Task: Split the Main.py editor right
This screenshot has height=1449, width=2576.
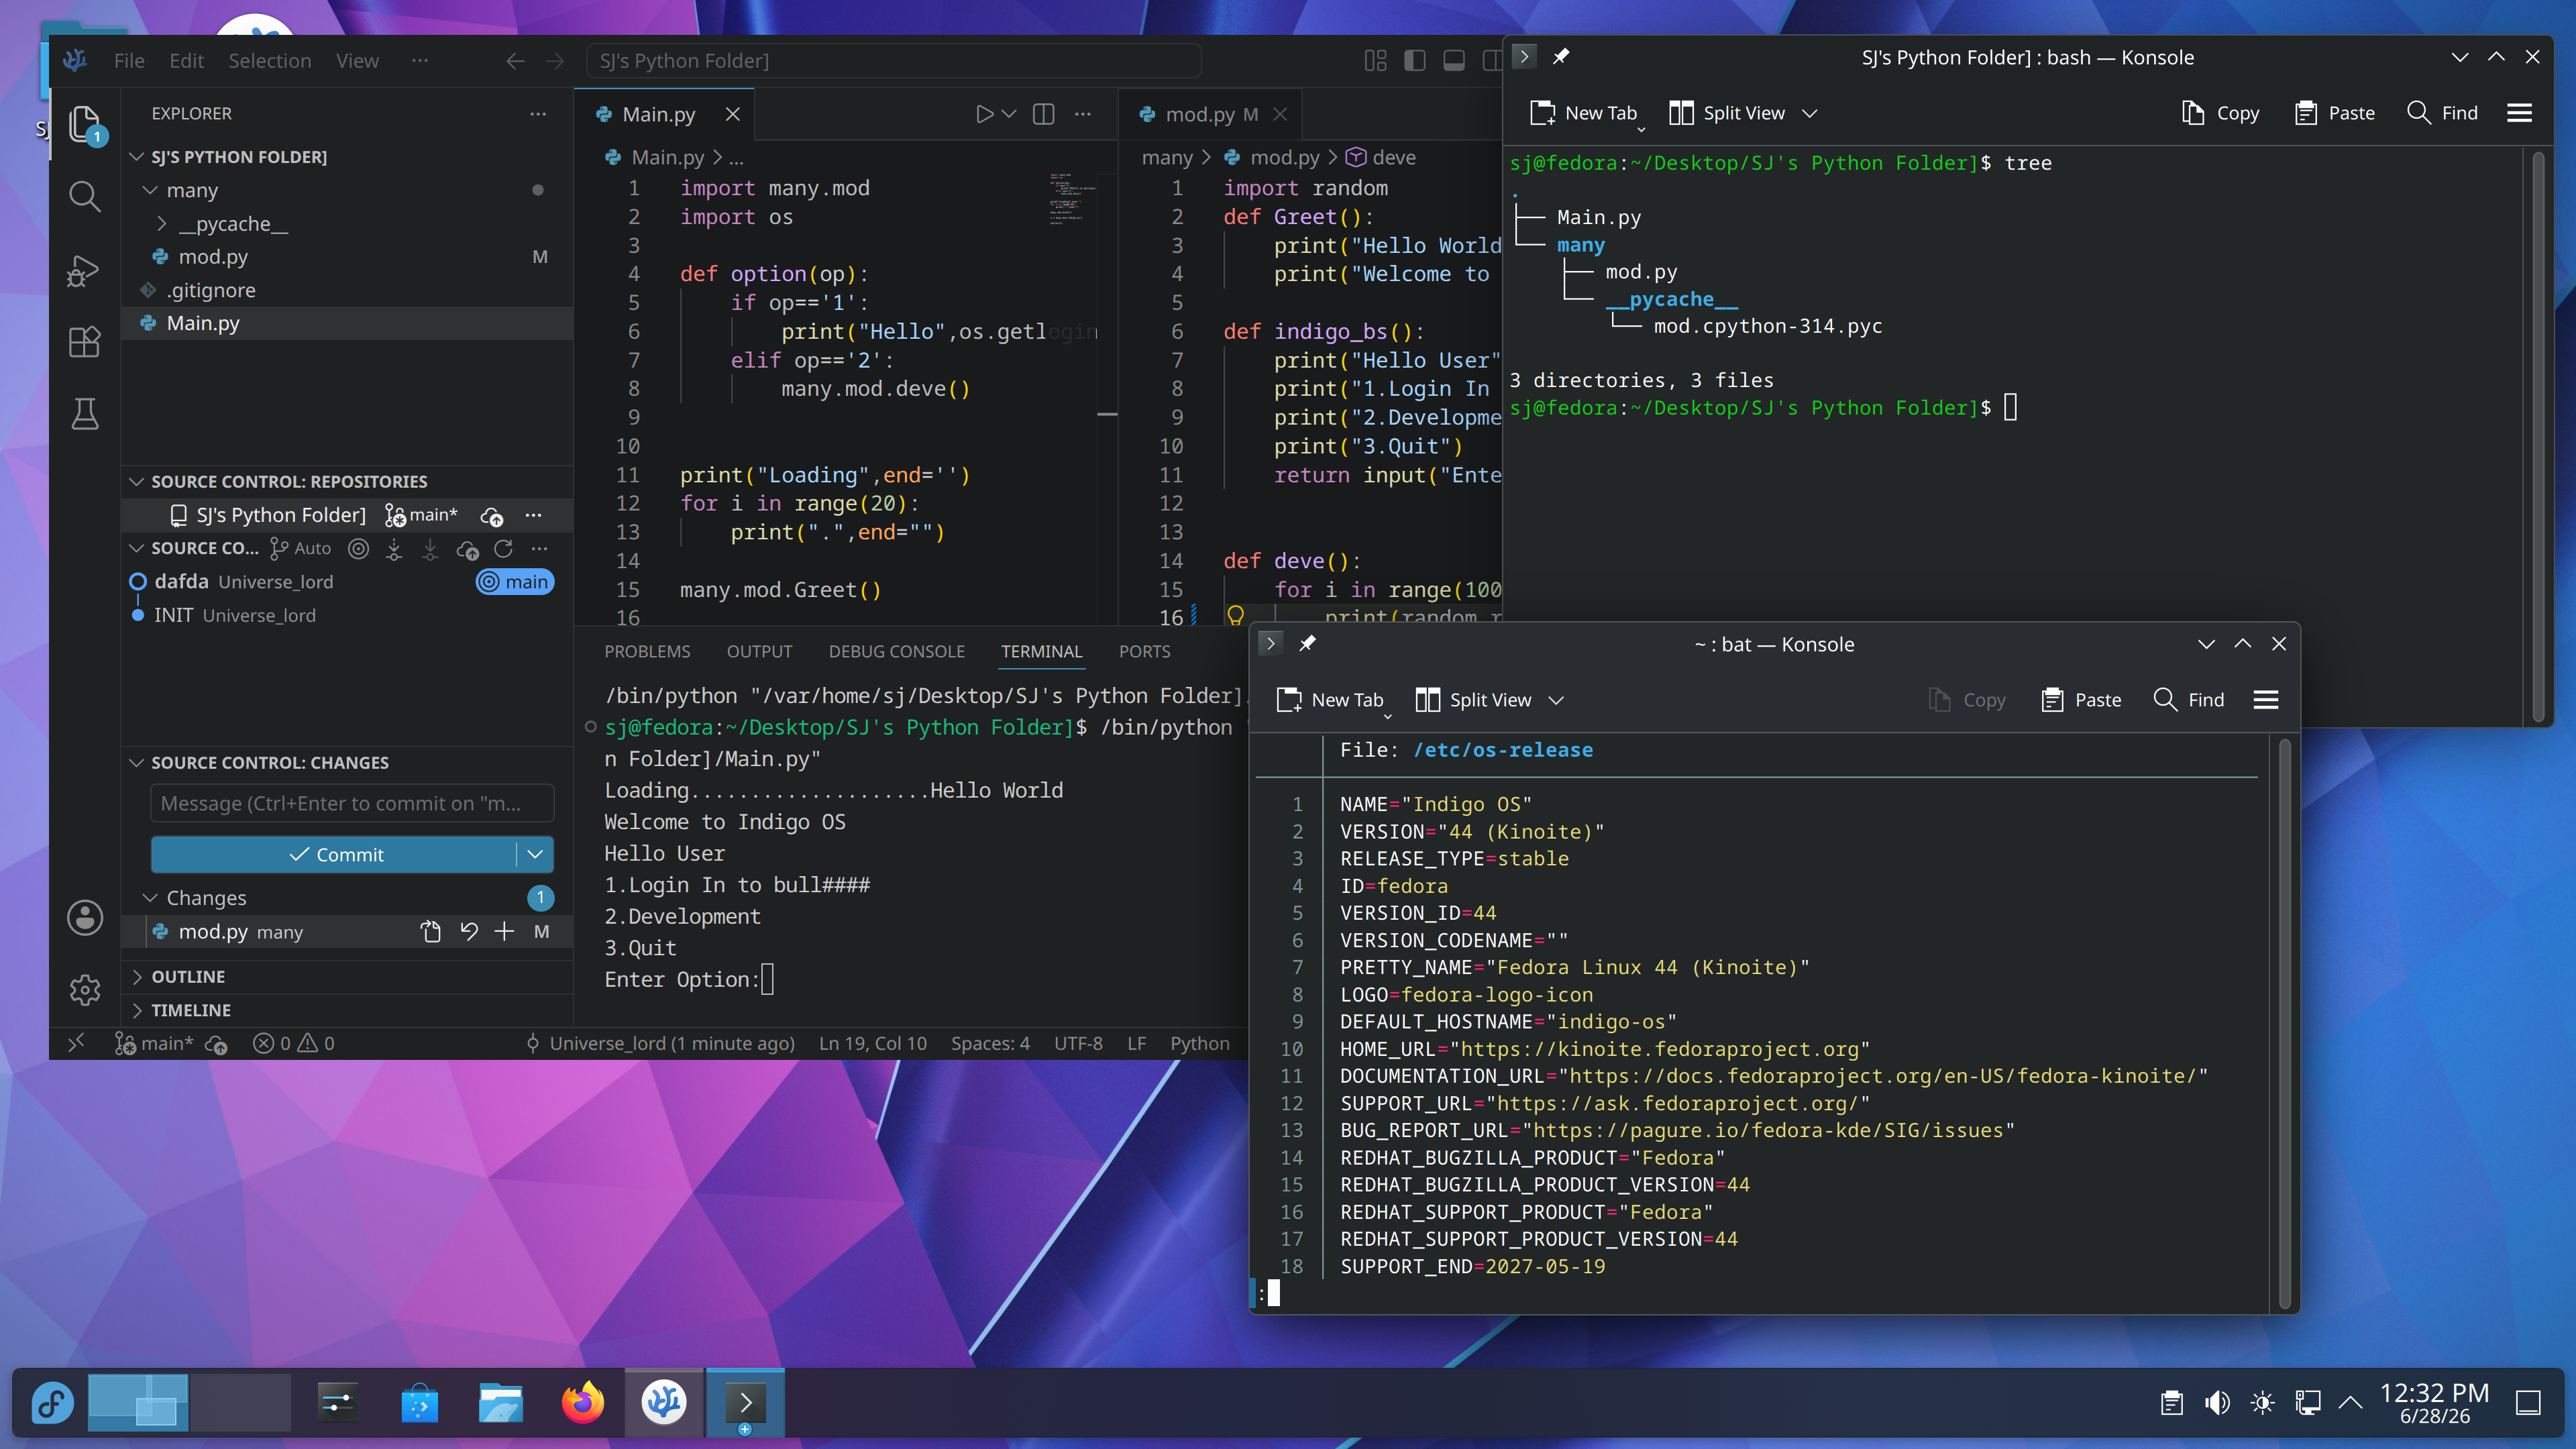Action: tap(1043, 114)
